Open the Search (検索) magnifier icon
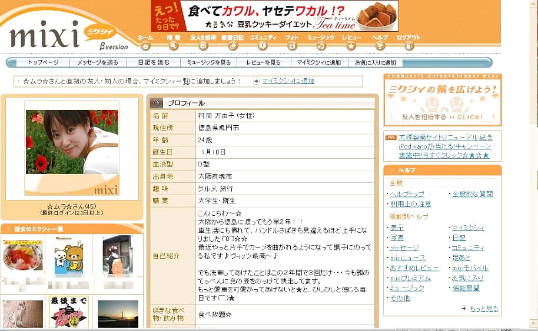Screen dimensions: 538x331 (173, 46)
